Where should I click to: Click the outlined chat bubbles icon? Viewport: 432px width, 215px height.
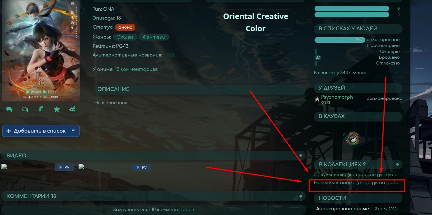coord(25,109)
